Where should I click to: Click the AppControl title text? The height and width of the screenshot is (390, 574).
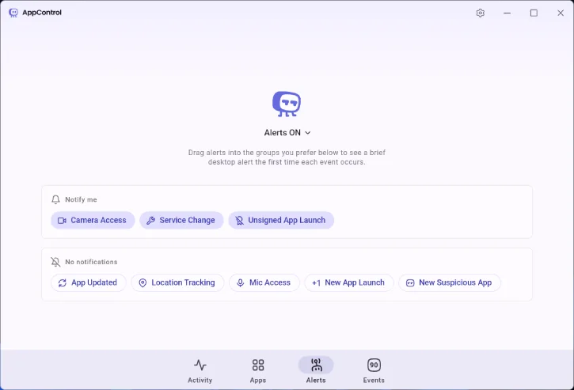[42, 13]
